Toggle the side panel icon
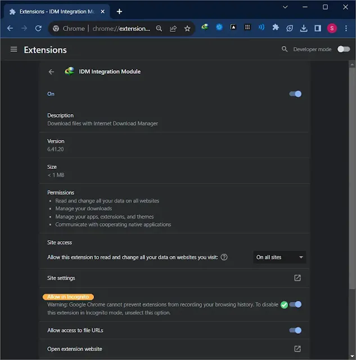 (318, 28)
